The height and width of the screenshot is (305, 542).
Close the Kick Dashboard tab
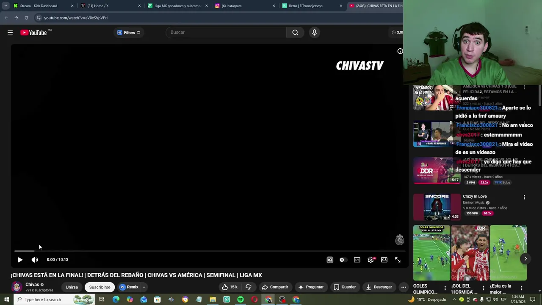pyautogui.click(x=72, y=6)
